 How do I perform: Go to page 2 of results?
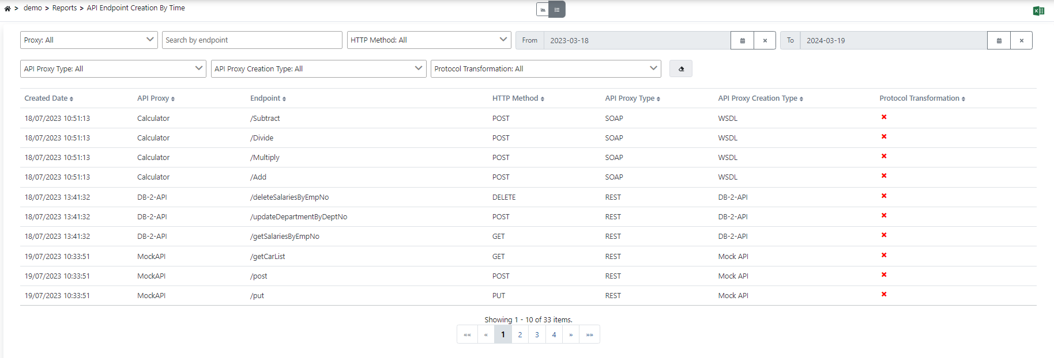pyautogui.click(x=520, y=334)
